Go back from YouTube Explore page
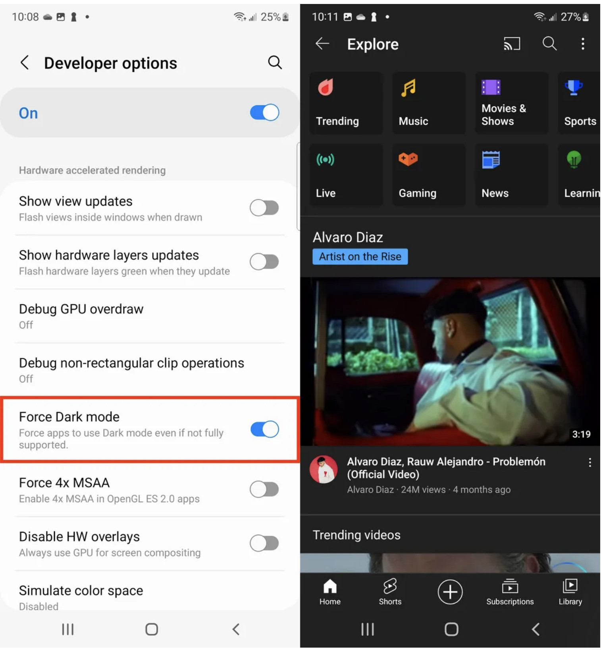 coord(322,44)
